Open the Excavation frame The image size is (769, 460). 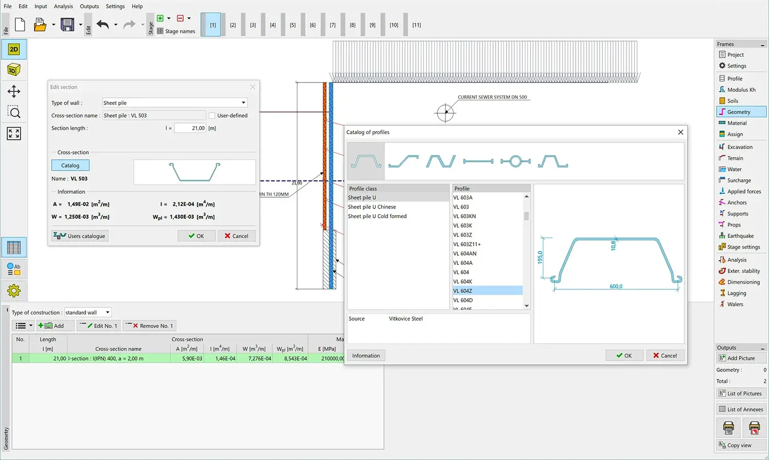[x=741, y=147]
